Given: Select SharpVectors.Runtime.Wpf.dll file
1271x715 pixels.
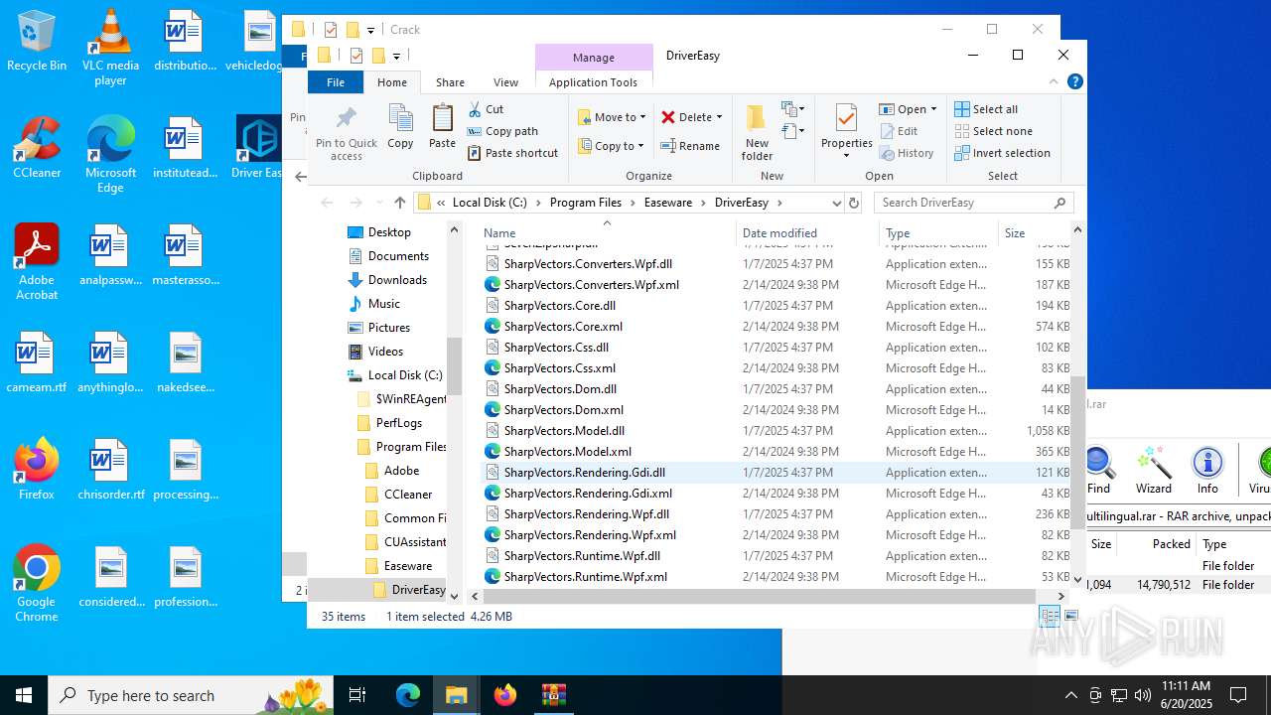Looking at the screenshot, I should 582,556.
